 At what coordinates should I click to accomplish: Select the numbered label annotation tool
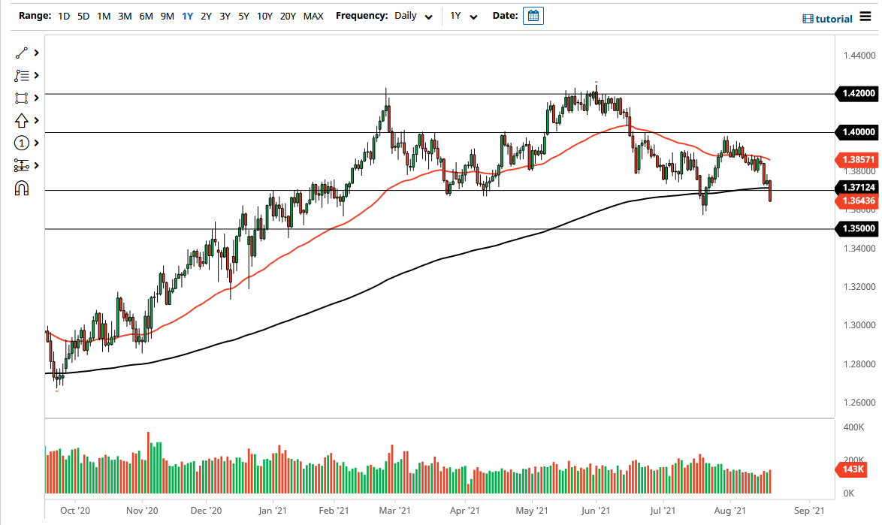pyautogui.click(x=20, y=143)
